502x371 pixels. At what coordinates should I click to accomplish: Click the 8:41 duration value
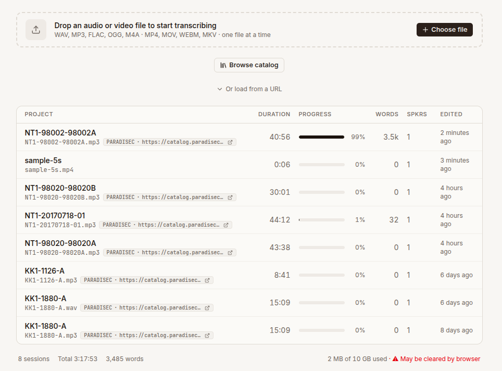tap(282, 275)
